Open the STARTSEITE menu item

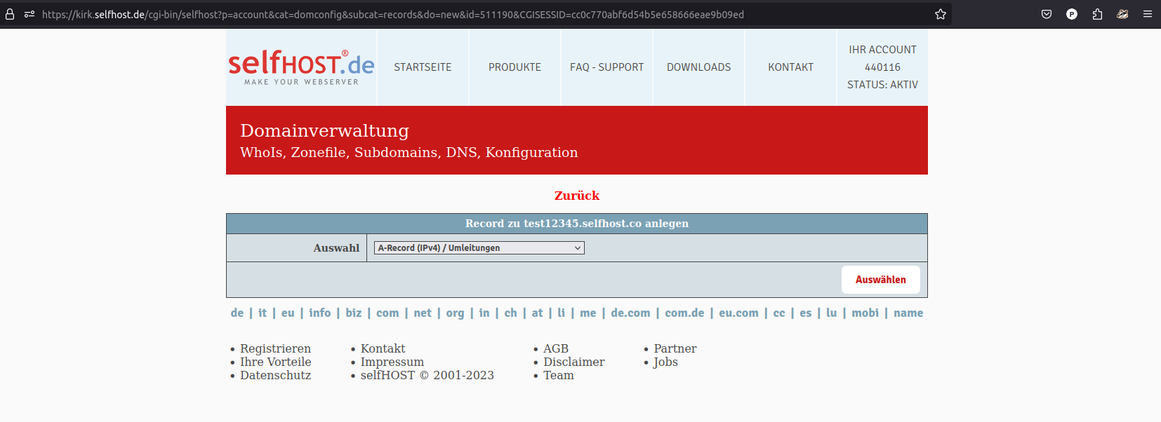(x=423, y=67)
